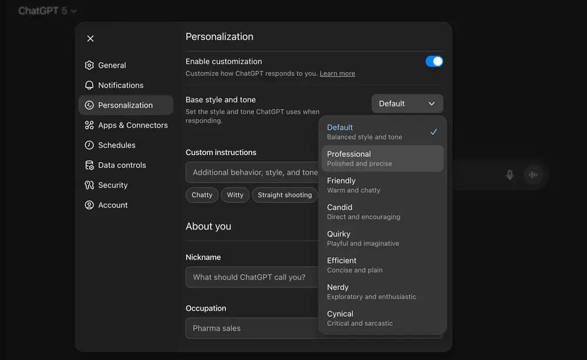Switch to Security tab

[126, 185]
